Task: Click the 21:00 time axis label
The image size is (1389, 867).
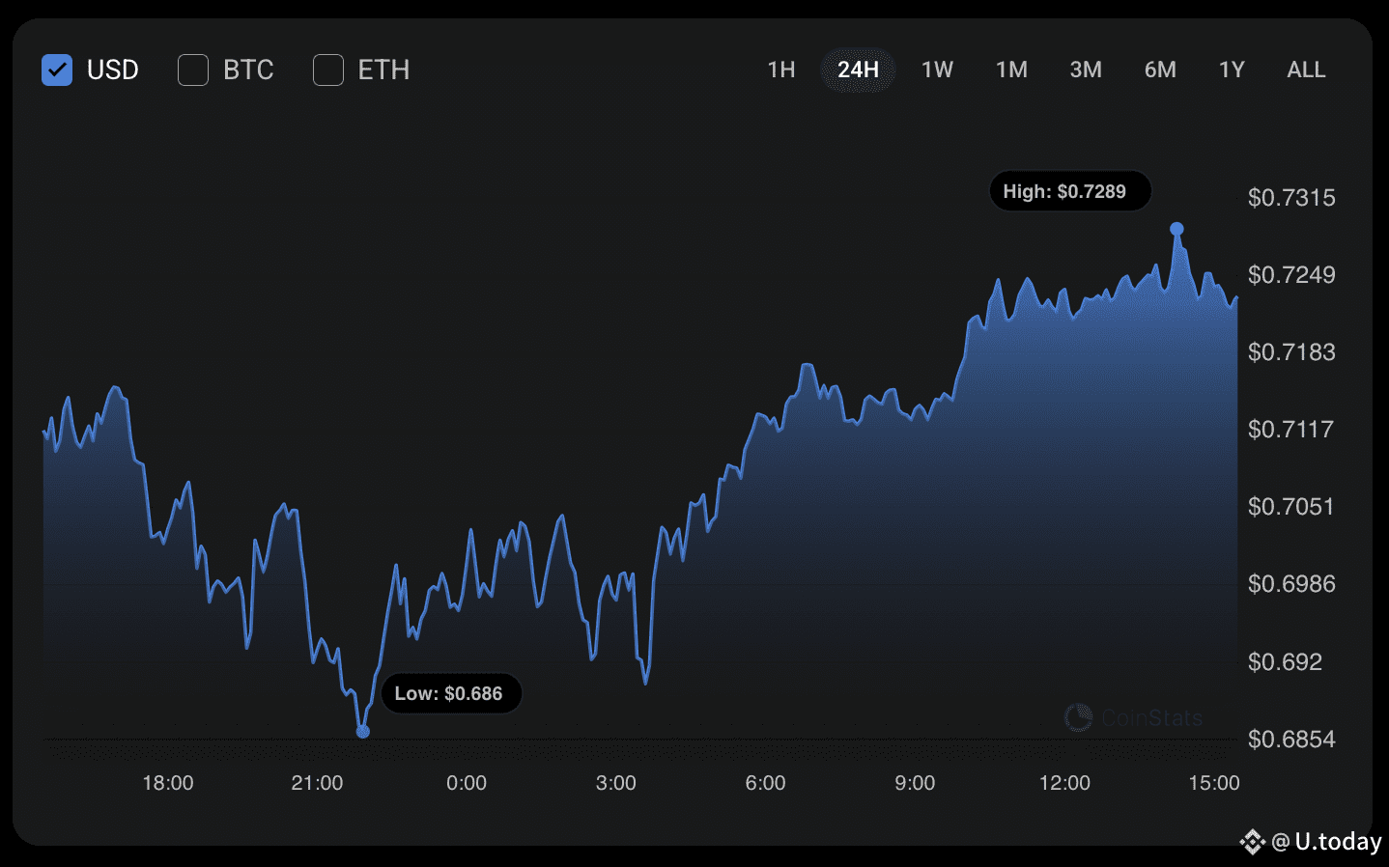Action: click(317, 783)
